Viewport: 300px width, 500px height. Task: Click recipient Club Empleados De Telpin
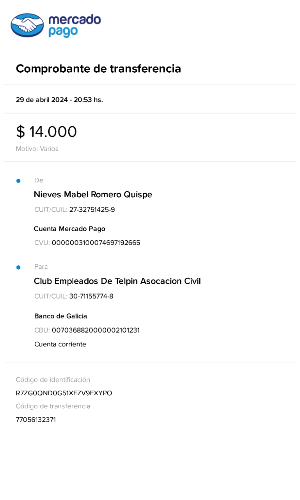tap(117, 281)
